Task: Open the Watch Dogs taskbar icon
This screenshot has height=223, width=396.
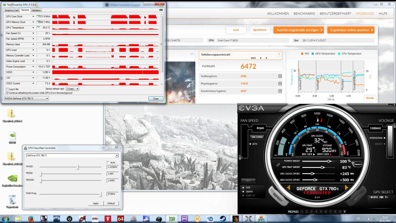Action: (x=69, y=219)
